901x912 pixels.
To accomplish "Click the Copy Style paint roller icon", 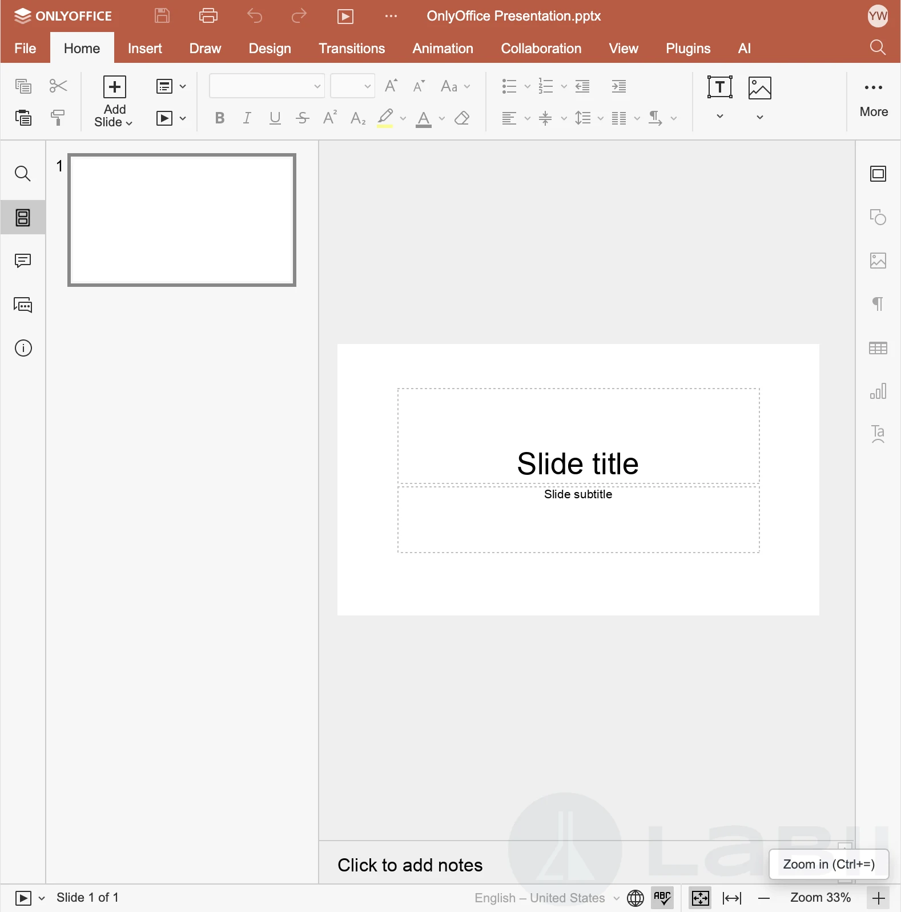I will click(x=58, y=118).
